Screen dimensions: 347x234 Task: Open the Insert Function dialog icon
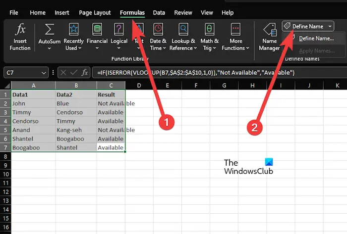[x=20, y=29]
